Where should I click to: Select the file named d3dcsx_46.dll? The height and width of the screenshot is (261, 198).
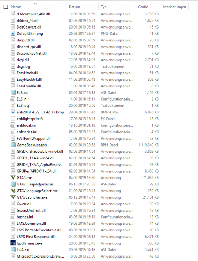[27, 21]
